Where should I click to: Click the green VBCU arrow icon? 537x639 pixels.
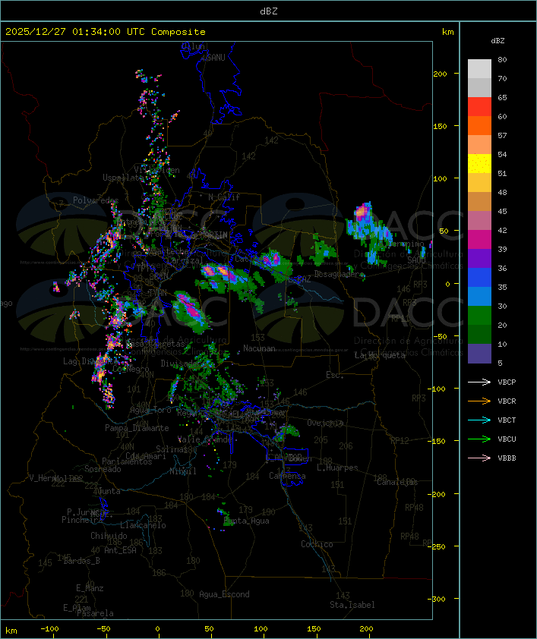click(479, 439)
